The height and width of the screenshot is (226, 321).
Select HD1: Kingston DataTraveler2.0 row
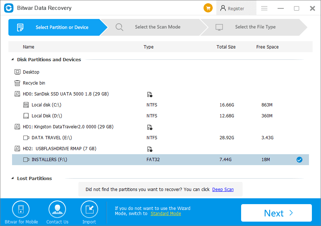tap(68, 127)
